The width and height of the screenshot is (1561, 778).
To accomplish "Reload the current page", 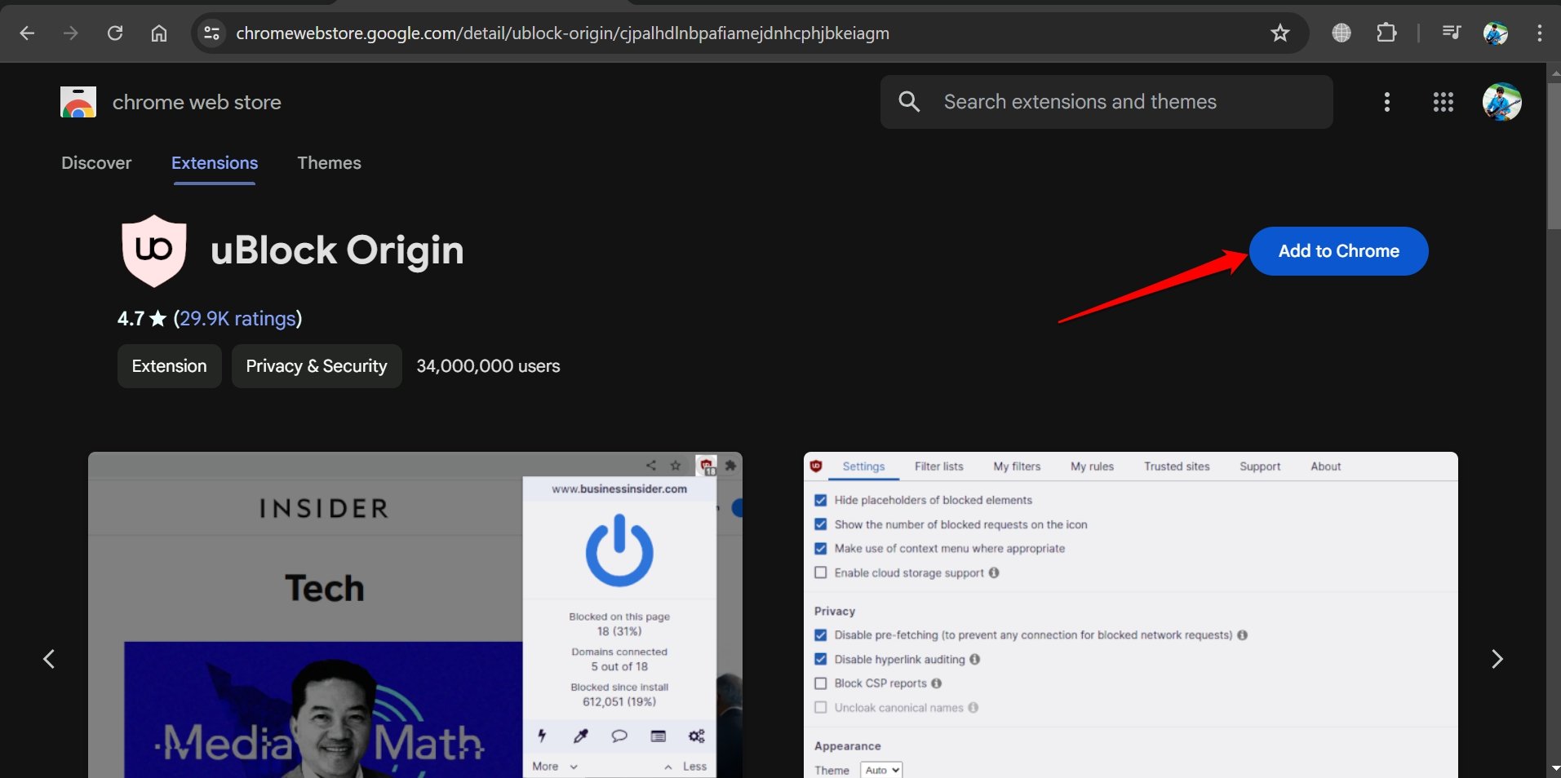I will pos(115,33).
